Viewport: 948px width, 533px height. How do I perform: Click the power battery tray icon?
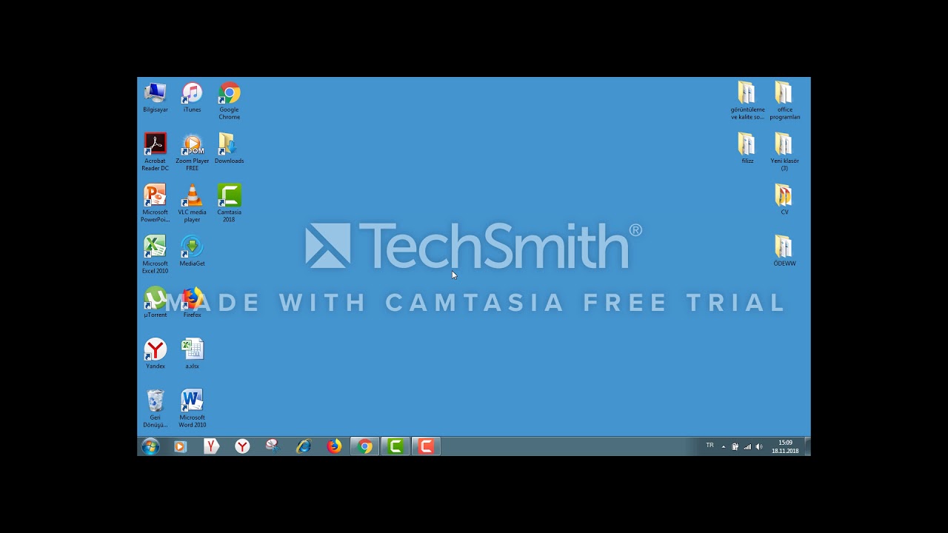[x=735, y=446]
